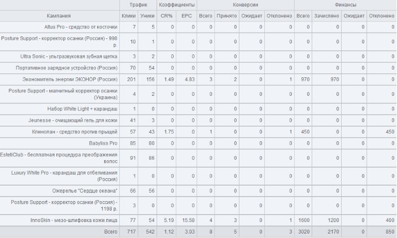Click the Принято column header
The height and width of the screenshot is (238, 397).
pos(226,15)
